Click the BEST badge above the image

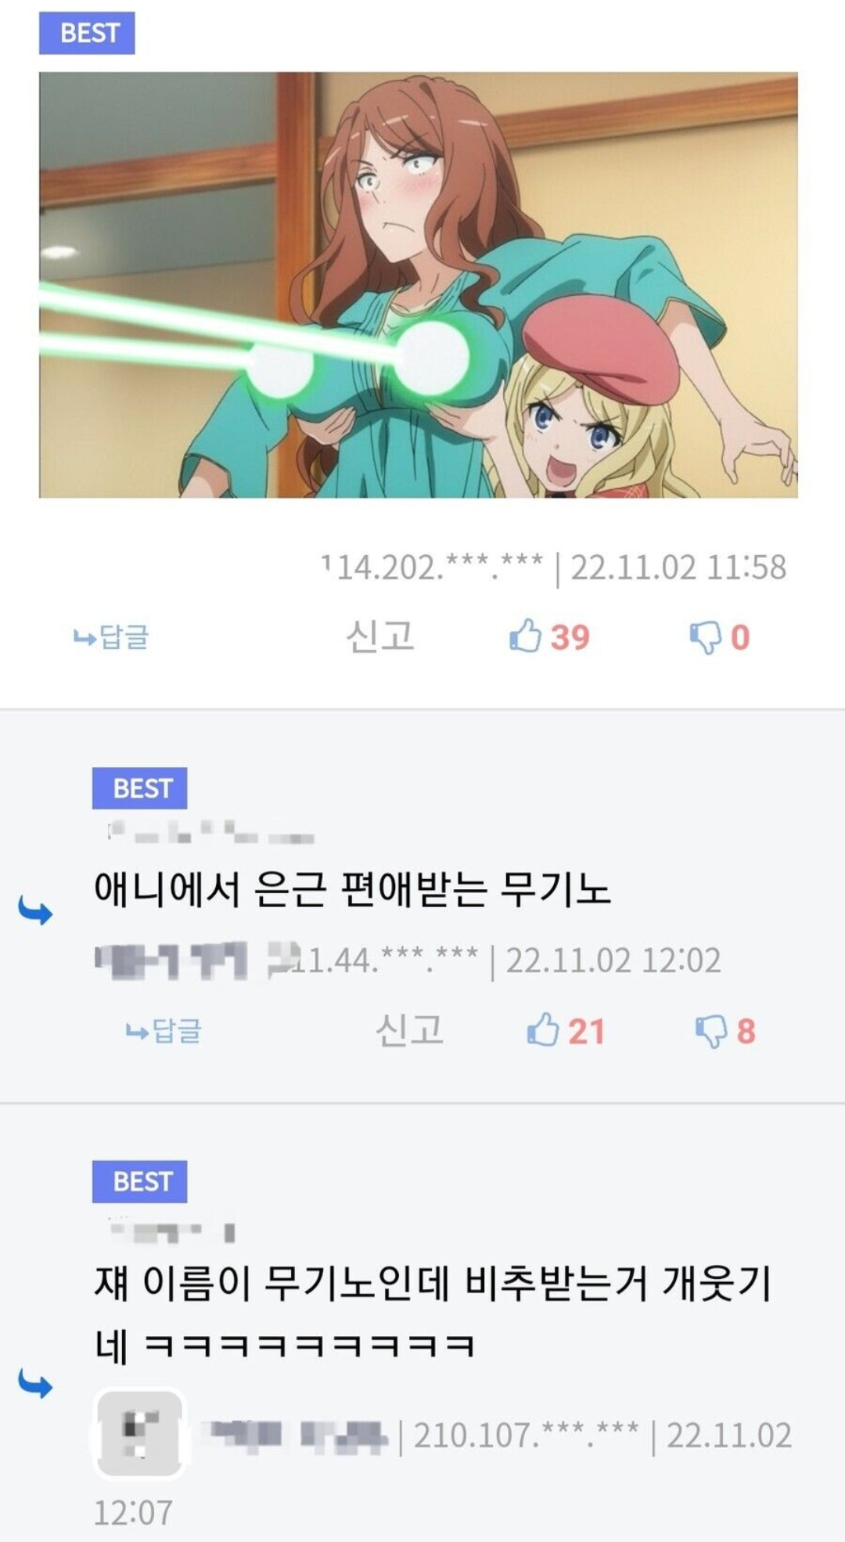(x=87, y=33)
